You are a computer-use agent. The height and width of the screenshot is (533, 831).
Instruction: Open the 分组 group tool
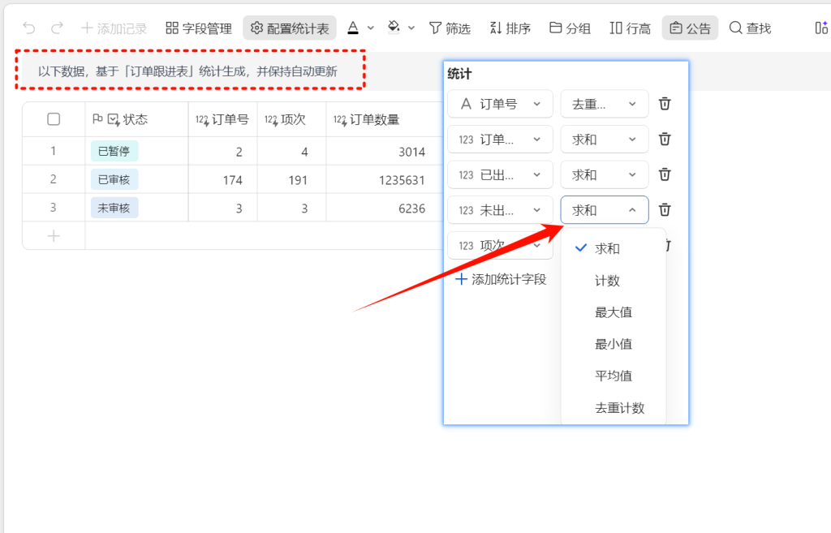pyautogui.click(x=570, y=28)
